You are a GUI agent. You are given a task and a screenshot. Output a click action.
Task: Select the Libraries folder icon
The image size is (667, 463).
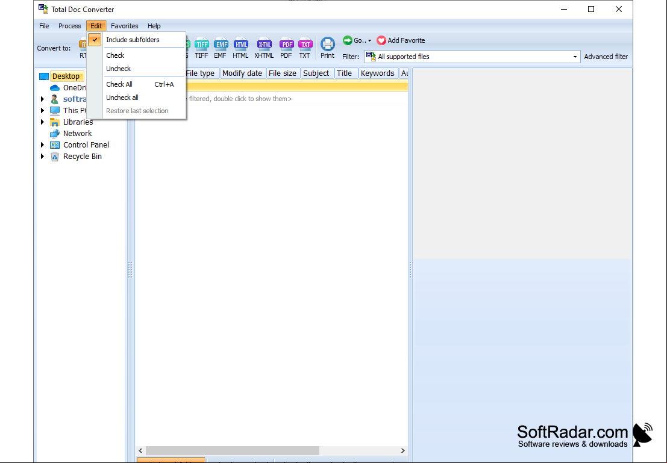[x=54, y=122]
